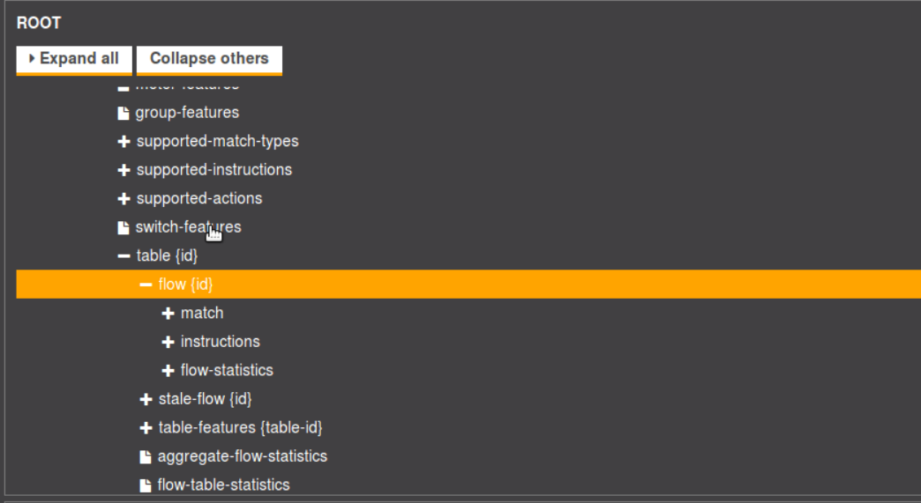921x503 pixels.
Task: Expand the supported-match-types node
Action: click(124, 142)
